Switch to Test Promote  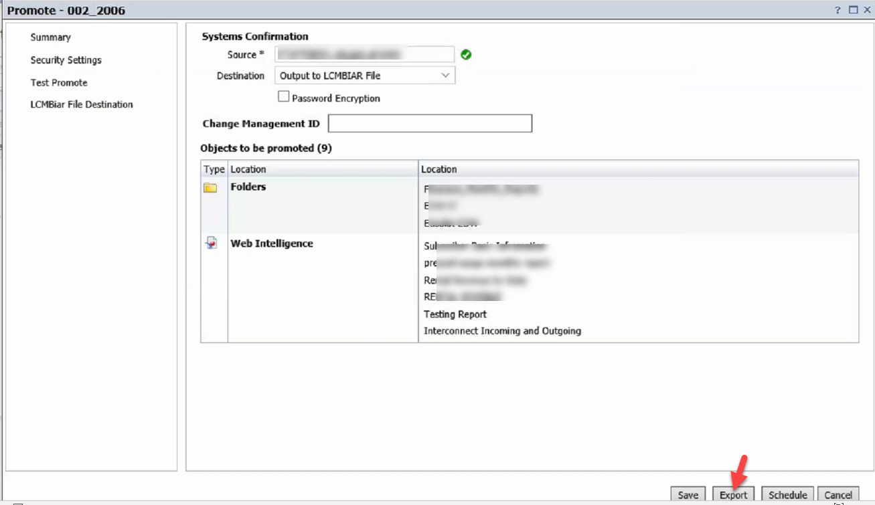[58, 82]
